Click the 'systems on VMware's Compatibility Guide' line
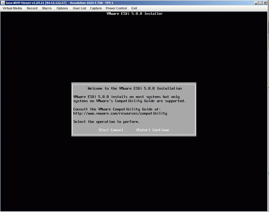 129,101
